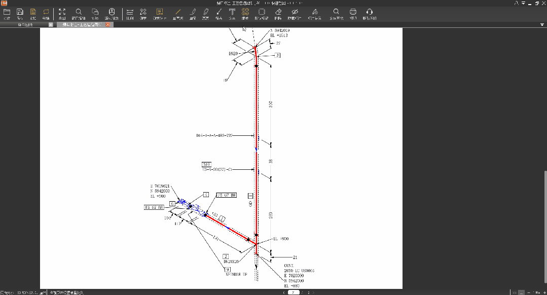Click the triangle markup settings icon
This screenshot has height=295, width=547.
[x=315, y=12]
